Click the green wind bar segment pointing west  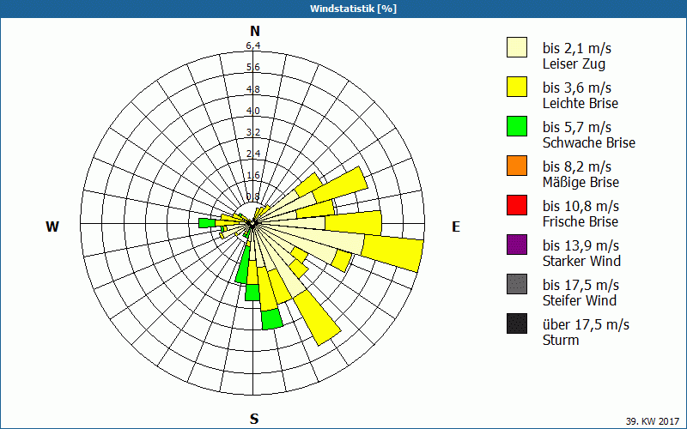click(x=207, y=223)
